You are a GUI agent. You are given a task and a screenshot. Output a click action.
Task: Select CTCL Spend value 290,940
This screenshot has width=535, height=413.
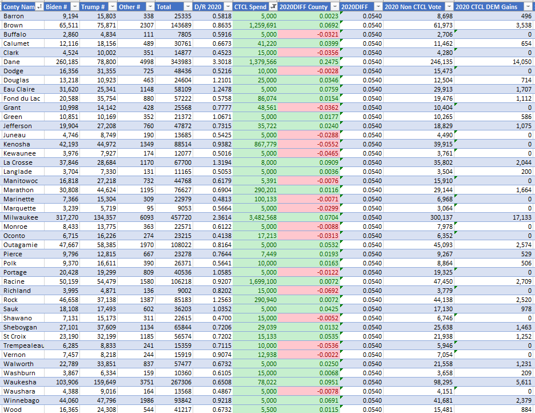pyautogui.click(x=255, y=300)
